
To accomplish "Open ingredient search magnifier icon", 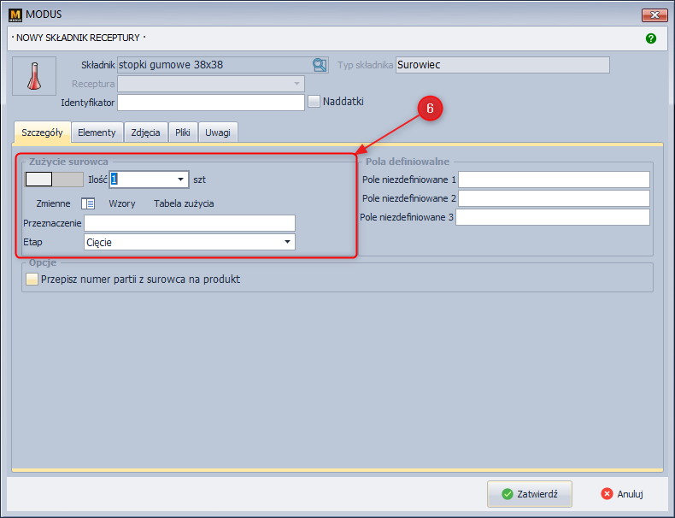I will point(320,65).
